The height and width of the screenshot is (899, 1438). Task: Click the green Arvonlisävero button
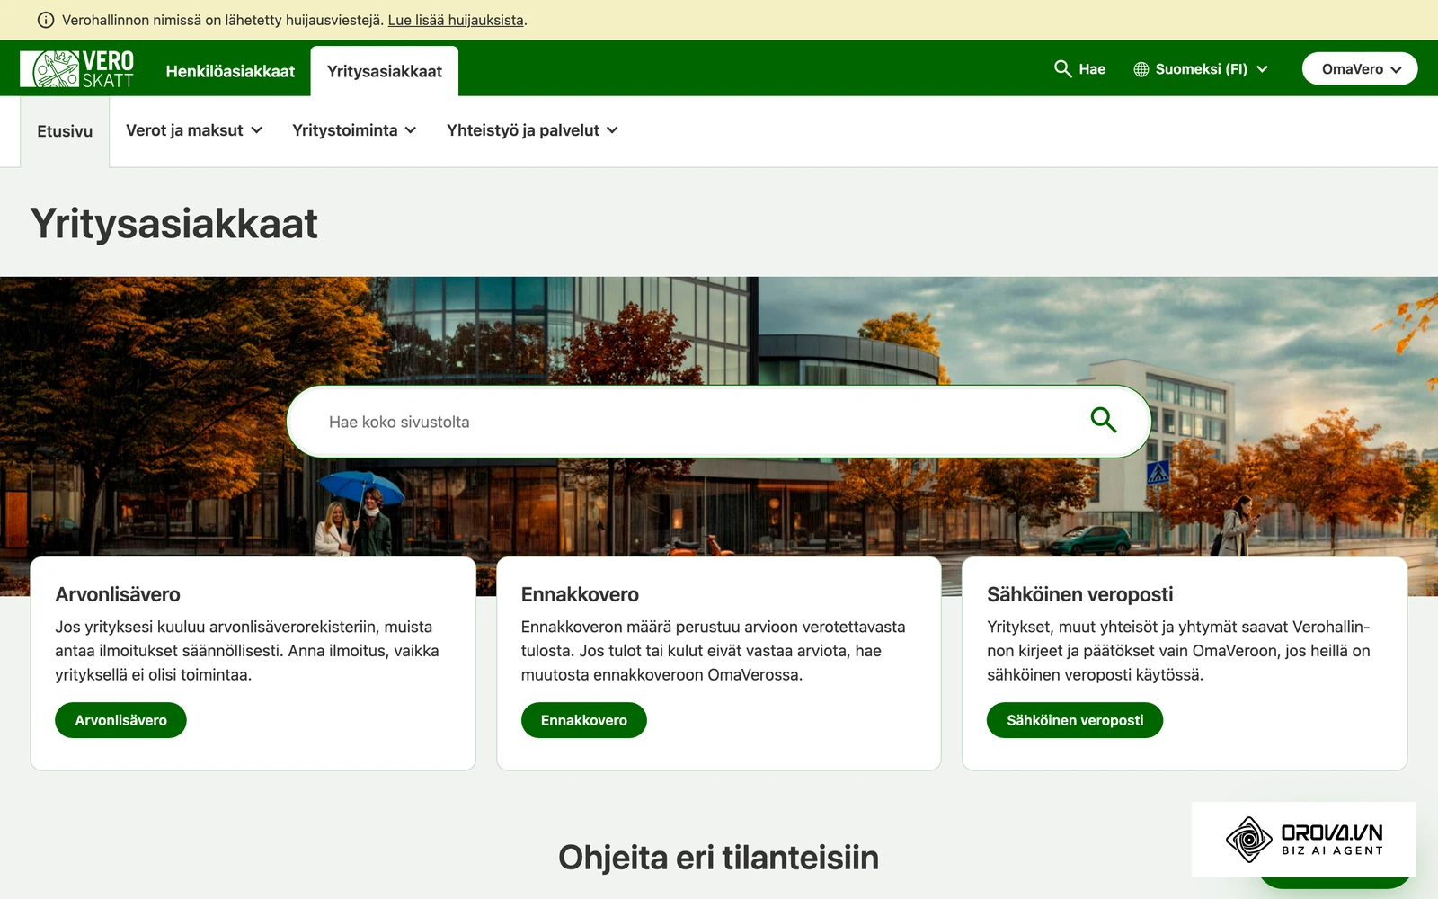(x=120, y=720)
